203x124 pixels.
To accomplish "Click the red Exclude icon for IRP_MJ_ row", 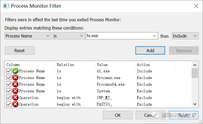I will [15, 98].
